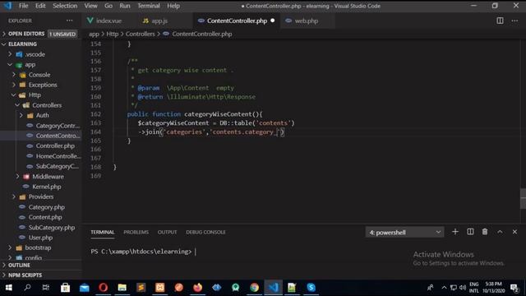Maximize the terminal panel size
The width and height of the screenshot is (526, 296).
500,232
